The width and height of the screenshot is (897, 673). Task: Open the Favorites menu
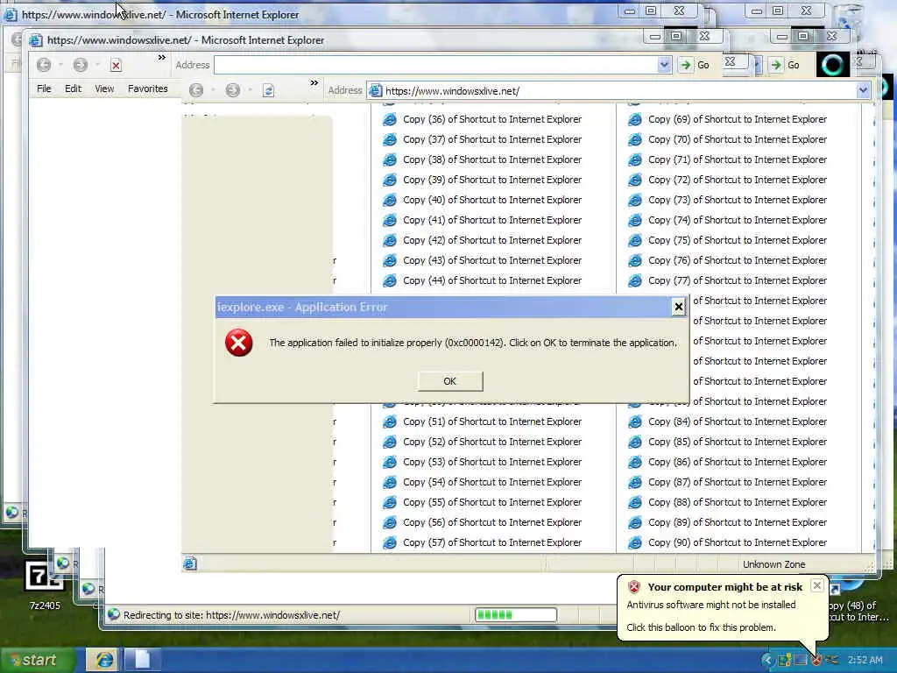pyautogui.click(x=147, y=89)
